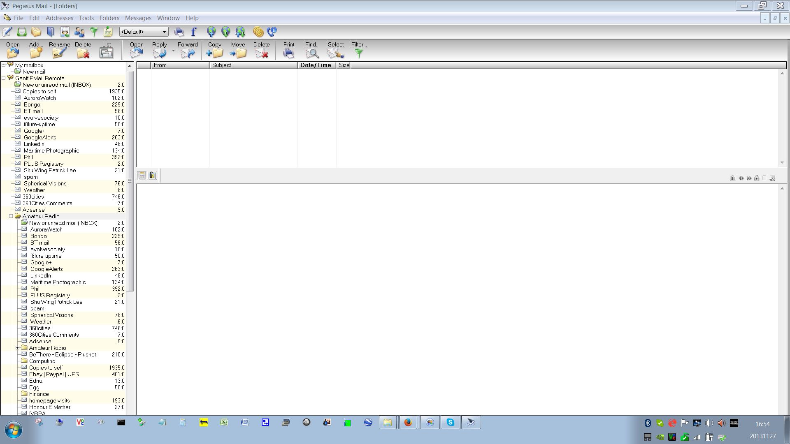Select the BeThere - Eclipse - Plusnet folder
The width and height of the screenshot is (790, 444).
tap(63, 354)
